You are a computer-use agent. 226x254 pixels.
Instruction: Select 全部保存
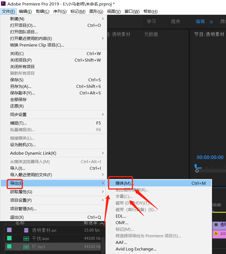tap(54, 99)
